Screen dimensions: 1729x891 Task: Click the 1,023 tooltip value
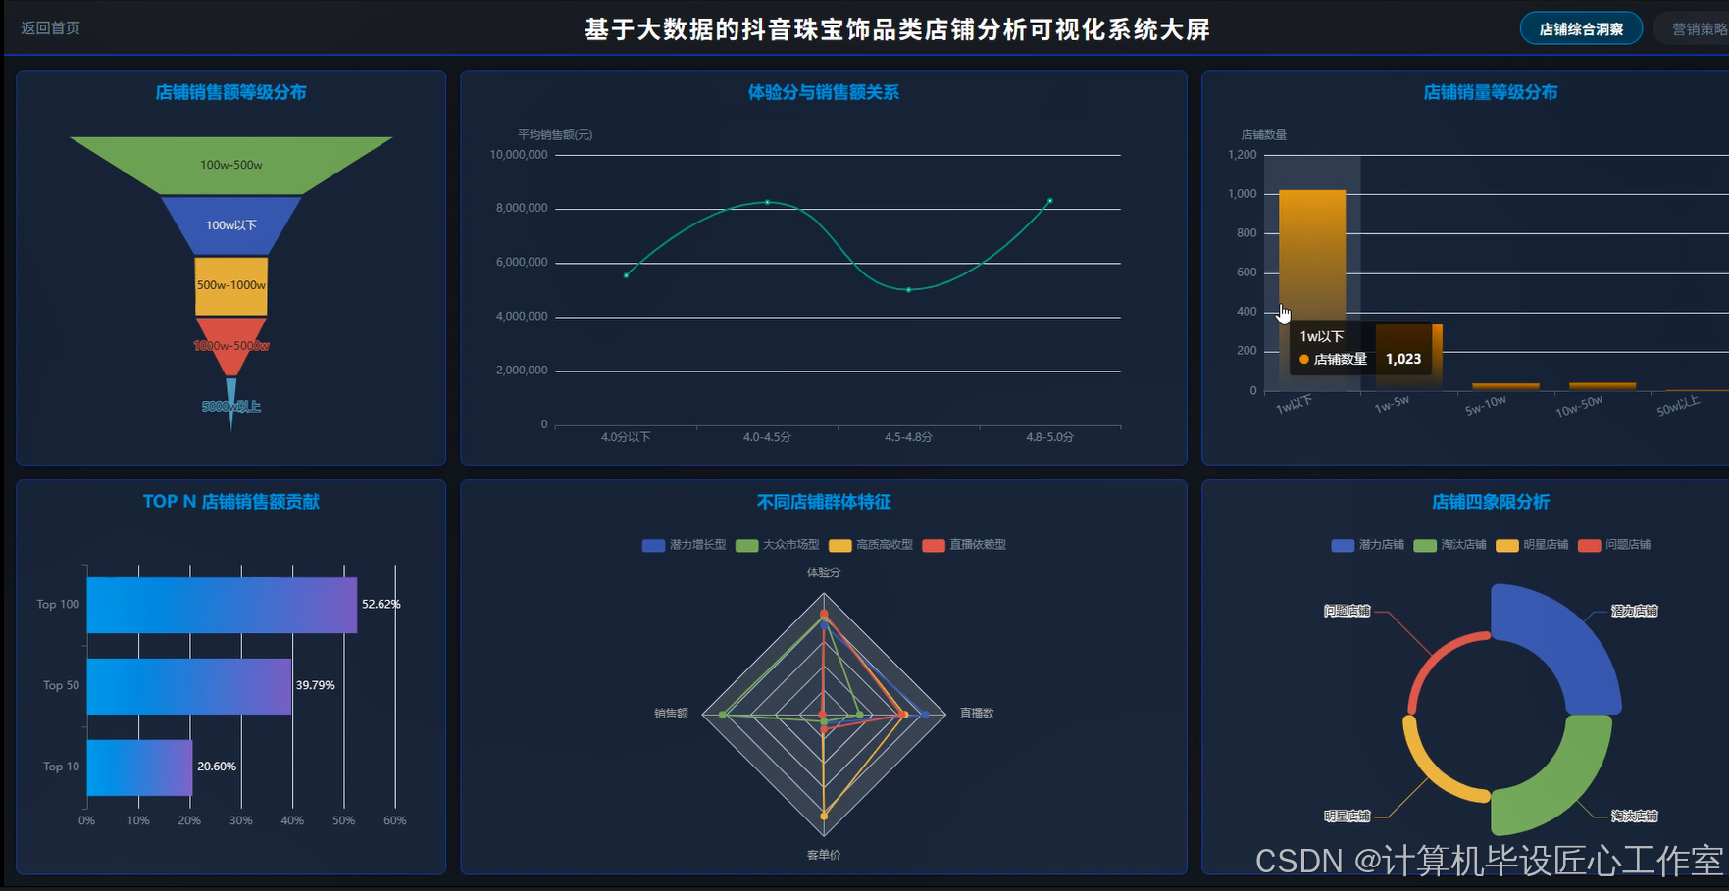[1403, 359]
